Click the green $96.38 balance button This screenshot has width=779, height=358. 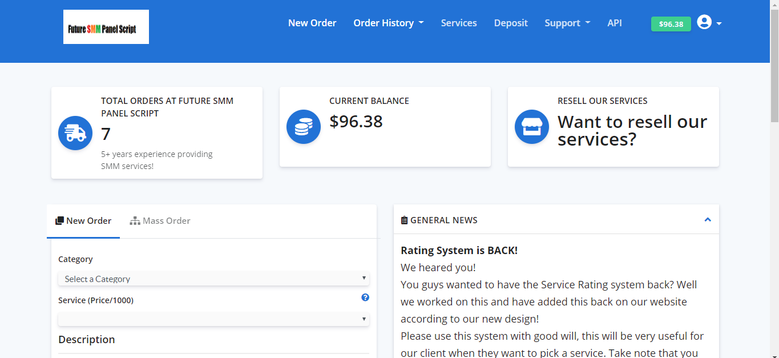(x=671, y=24)
